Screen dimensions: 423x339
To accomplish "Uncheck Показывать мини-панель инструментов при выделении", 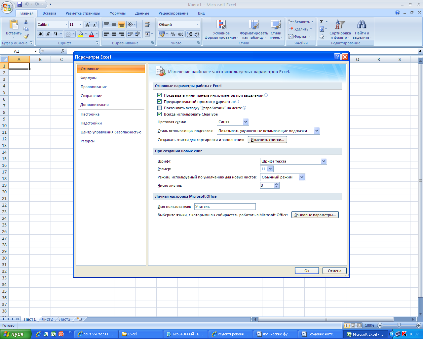I will [x=160, y=95].
